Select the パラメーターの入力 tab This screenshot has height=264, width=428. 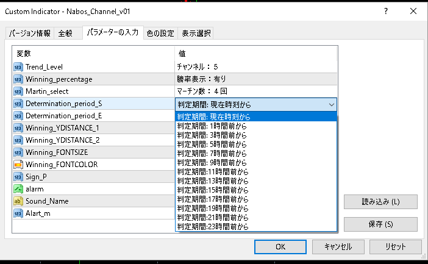click(x=113, y=32)
